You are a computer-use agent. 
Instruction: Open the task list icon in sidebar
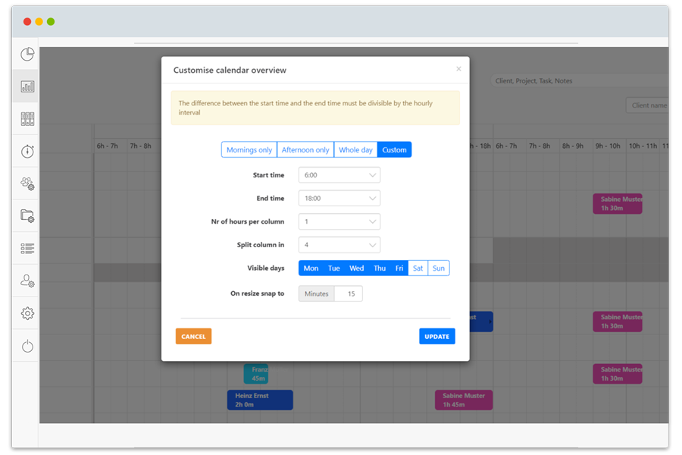point(27,249)
